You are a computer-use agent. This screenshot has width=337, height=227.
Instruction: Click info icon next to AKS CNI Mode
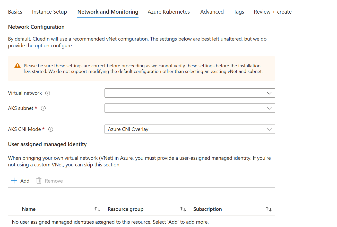point(51,129)
